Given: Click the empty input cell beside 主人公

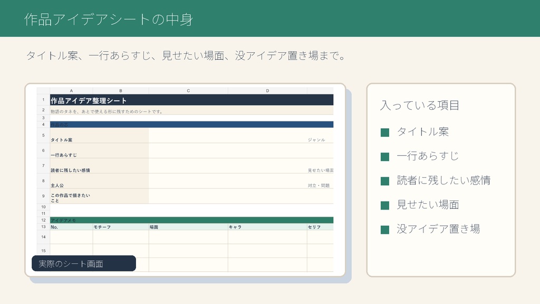Looking at the screenshot, I should (x=228, y=181).
